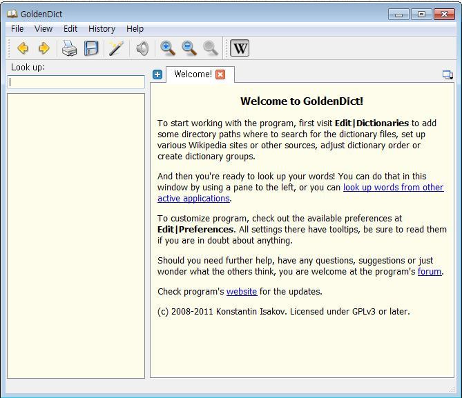
Task: Click into the Look up field
Action: click(x=76, y=82)
